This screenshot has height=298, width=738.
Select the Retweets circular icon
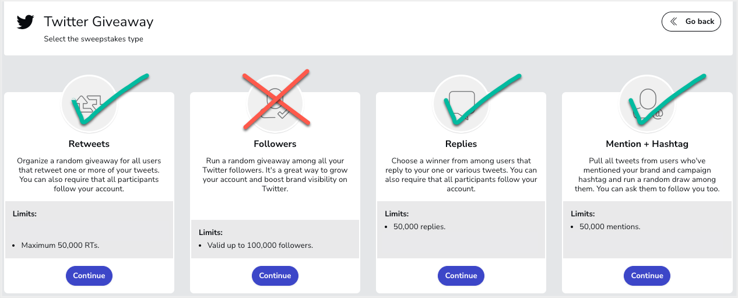(89, 104)
